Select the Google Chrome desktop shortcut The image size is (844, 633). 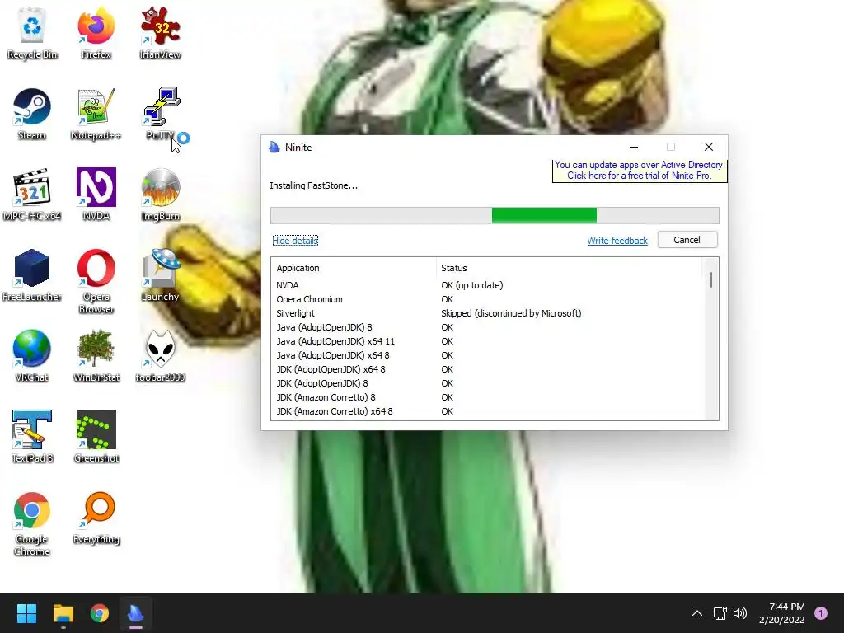(32, 523)
